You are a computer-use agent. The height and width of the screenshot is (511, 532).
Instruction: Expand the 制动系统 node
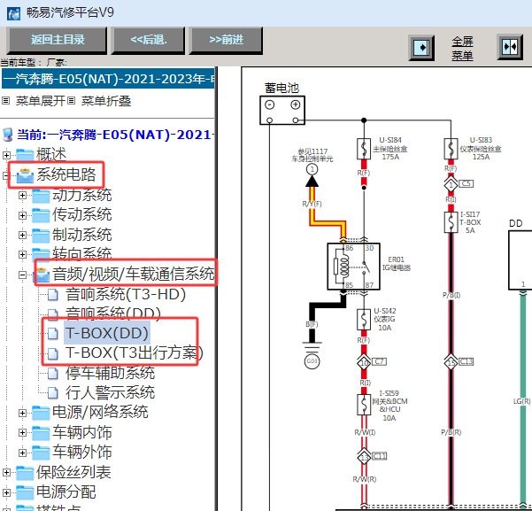(x=22, y=235)
